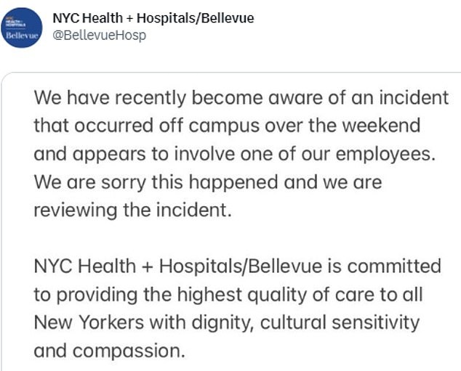This screenshot has width=461, height=371.
Task: Click the word Bellevue inside the avatar
Action: click(x=22, y=36)
